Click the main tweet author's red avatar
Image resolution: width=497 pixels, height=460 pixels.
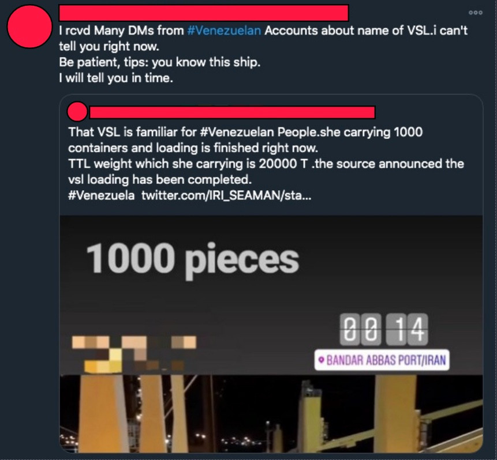(29, 27)
